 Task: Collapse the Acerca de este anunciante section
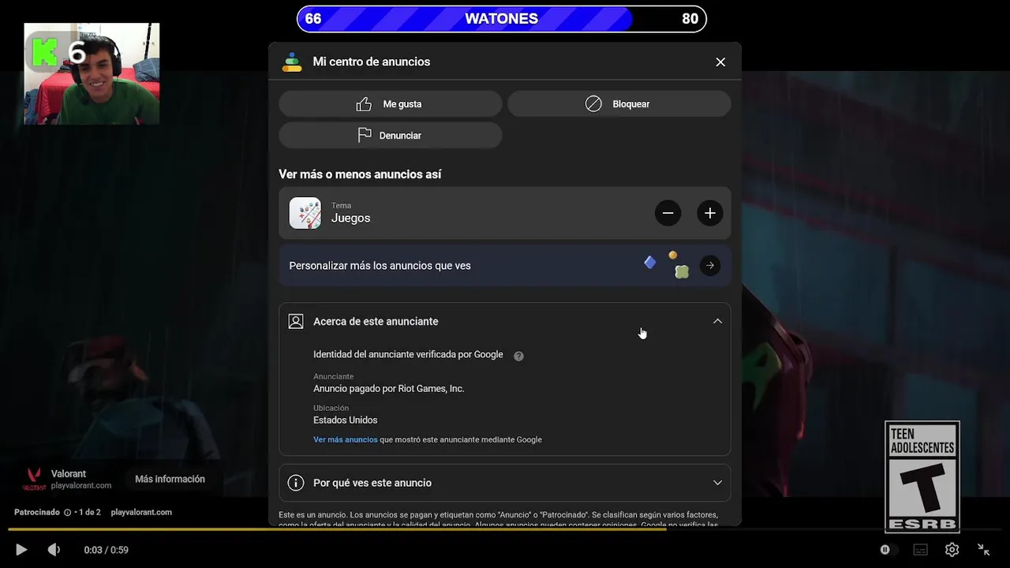click(717, 321)
